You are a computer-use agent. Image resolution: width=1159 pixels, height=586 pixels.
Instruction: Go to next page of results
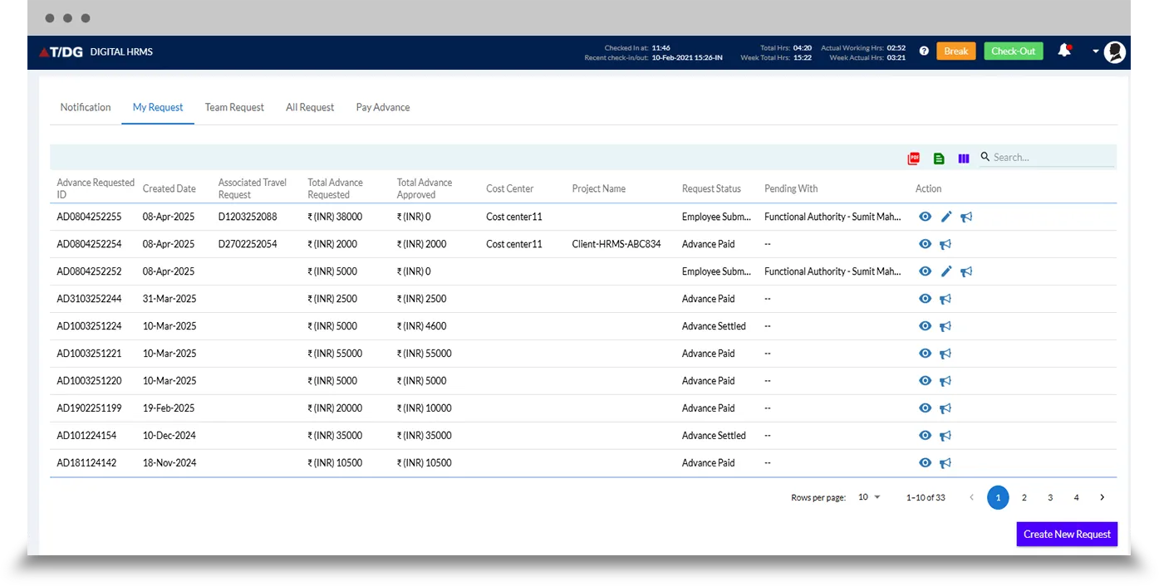[x=1103, y=497]
